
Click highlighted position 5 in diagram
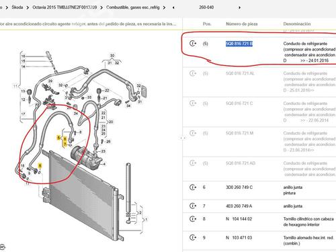click(58, 137)
